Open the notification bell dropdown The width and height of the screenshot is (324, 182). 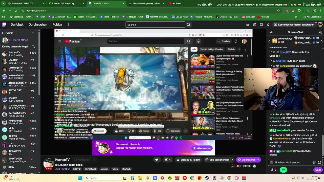coord(168,160)
